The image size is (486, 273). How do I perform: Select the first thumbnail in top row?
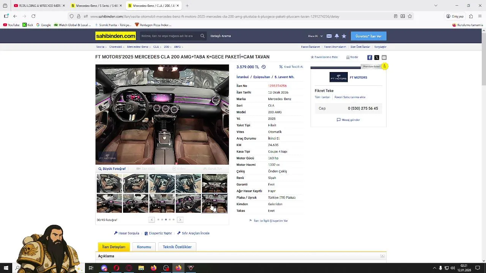[x=109, y=184]
